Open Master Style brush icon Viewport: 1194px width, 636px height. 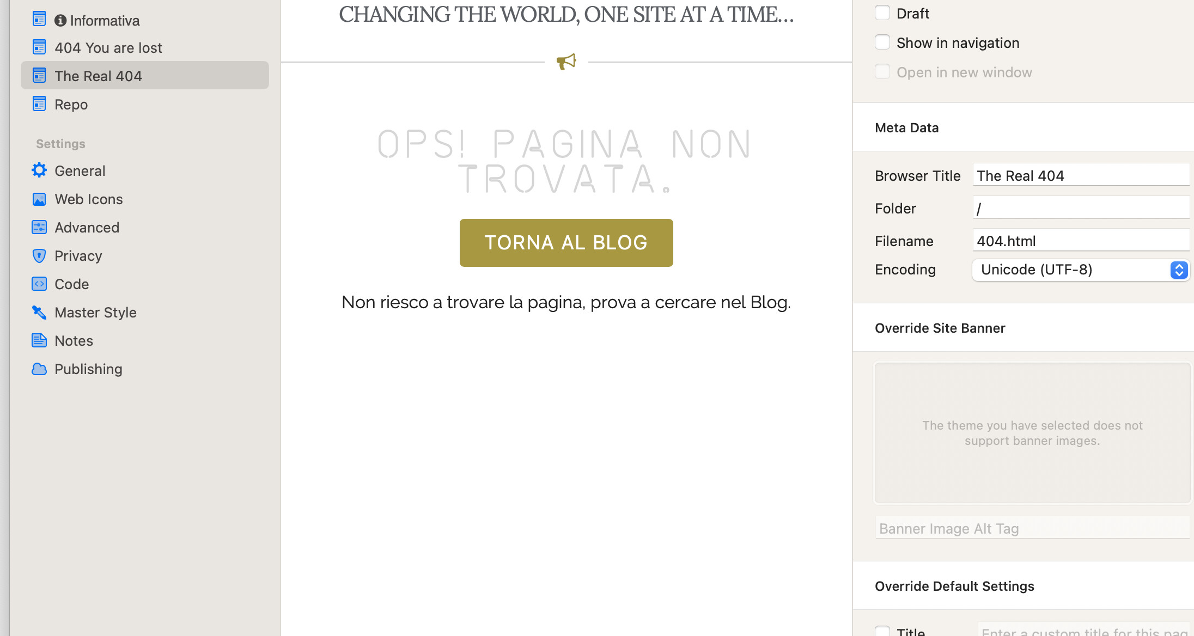click(39, 313)
